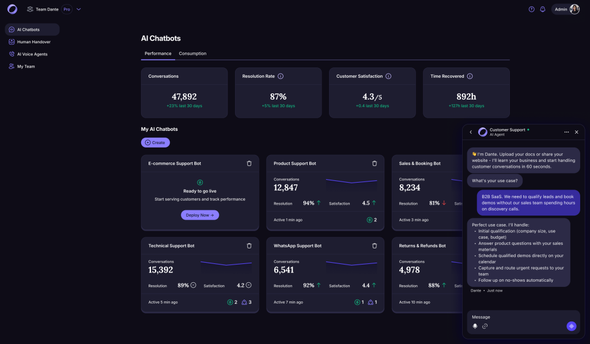Open the Admin profile menu
590x344 pixels.
565,9
